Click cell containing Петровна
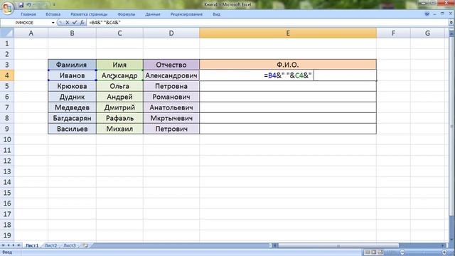 point(171,86)
